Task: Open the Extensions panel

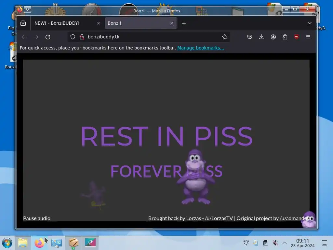Action: (285, 37)
